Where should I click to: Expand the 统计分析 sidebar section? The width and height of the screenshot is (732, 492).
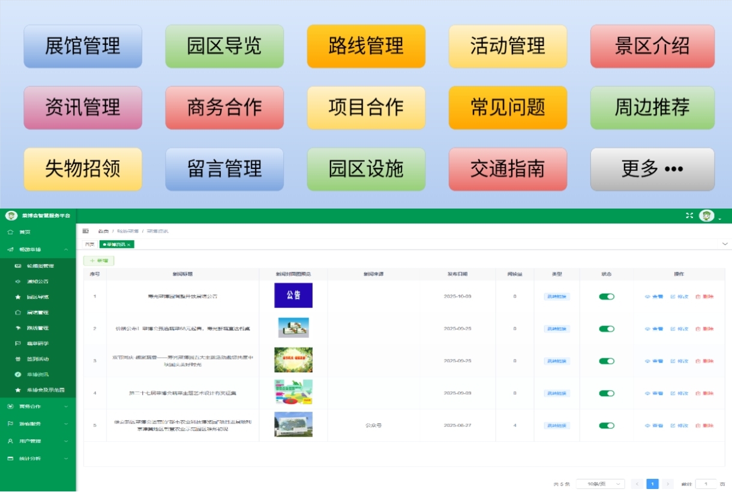click(x=38, y=458)
